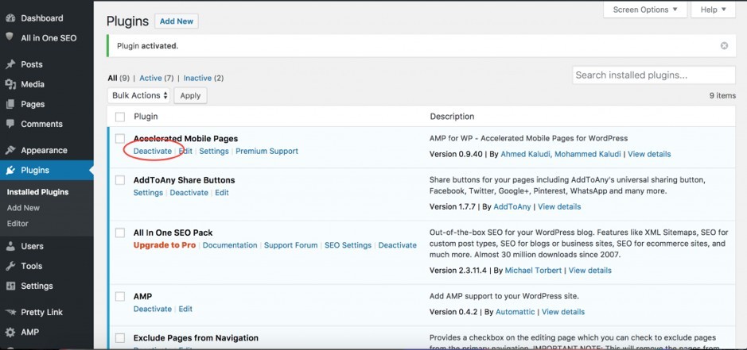This screenshot has width=747, height=350.
Task: Tick the AddToAny Share Buttons checkbox
Action: [120, 180]
